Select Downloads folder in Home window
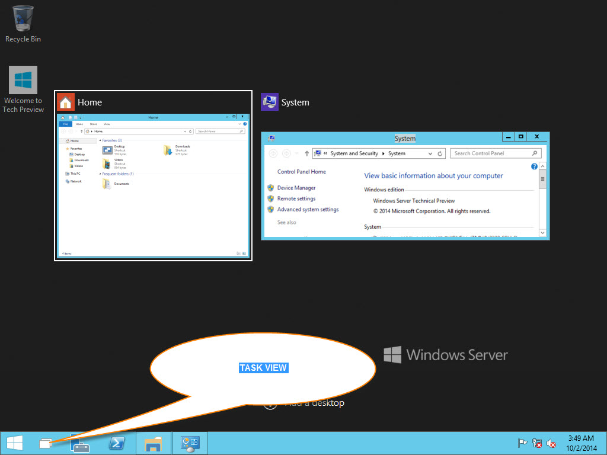The image size is (607, 455). [177, 150]
